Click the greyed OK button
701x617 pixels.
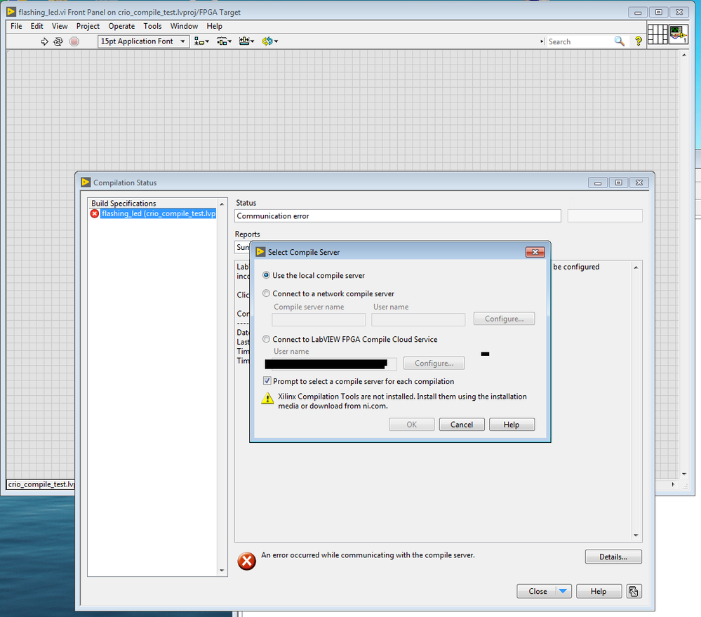[x=411, y=425]
